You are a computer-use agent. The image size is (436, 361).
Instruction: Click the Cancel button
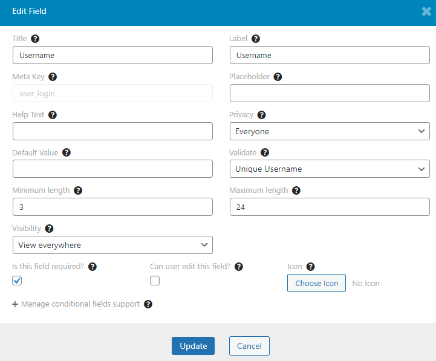(249, 346)
